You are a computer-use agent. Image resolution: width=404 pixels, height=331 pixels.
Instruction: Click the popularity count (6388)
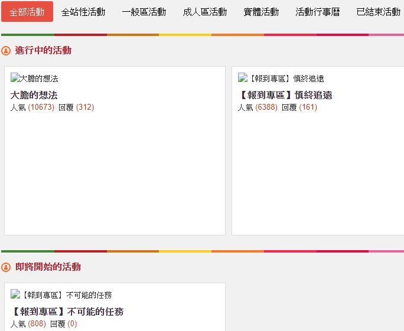(x=266, y=107)
